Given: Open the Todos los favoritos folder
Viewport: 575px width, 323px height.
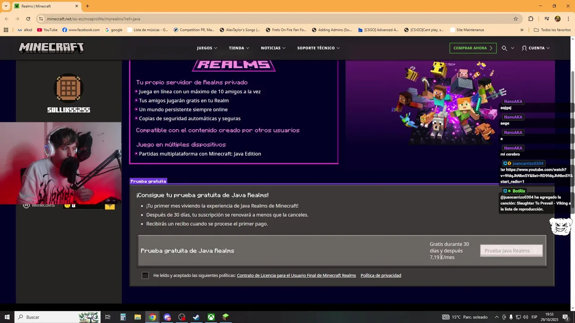Looking at the screenshot, I should coord(552,30).
